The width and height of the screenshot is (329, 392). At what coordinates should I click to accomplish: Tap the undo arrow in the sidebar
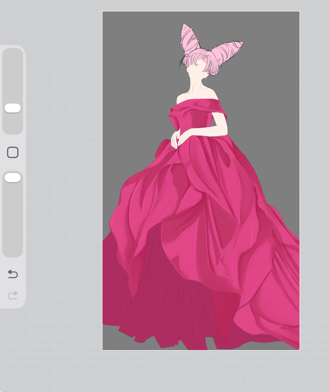point(13,274)
